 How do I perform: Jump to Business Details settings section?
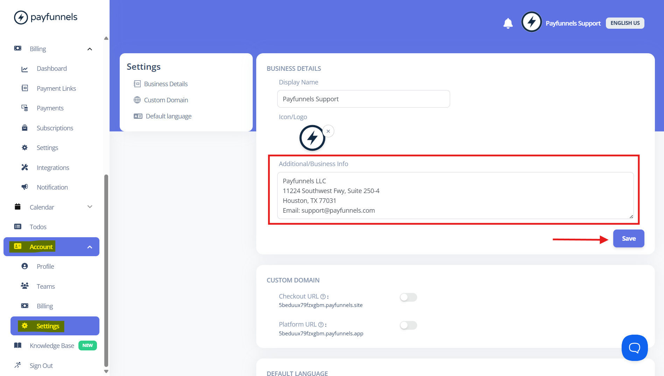point(166,84)
